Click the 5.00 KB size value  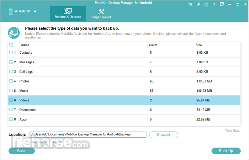coord(202,71)
